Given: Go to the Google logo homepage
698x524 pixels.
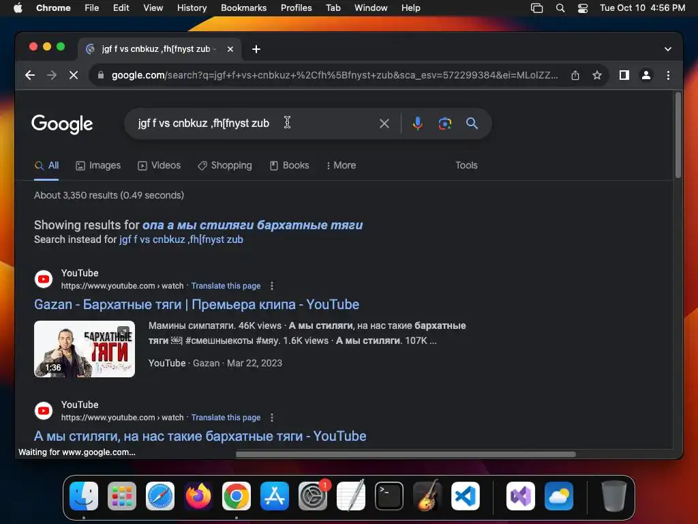Looking at the screenshot, I should click(62, 124).
